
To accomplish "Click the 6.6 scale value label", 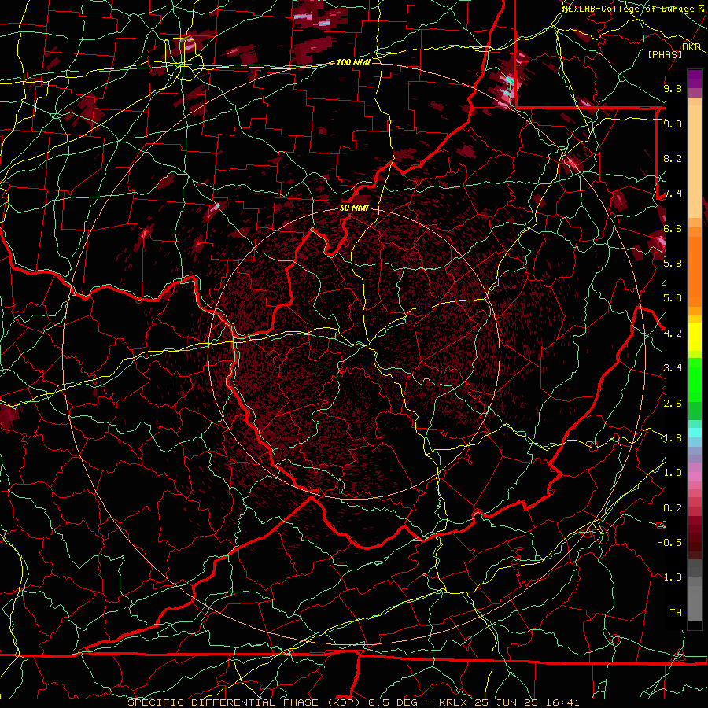I will coord(673,228).
